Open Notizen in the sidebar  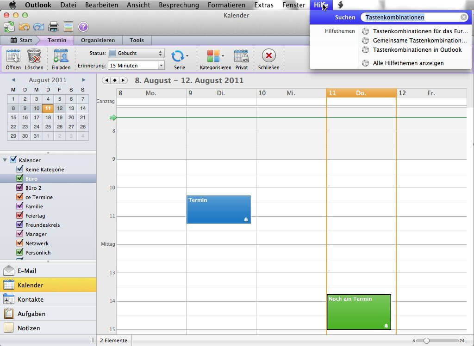pos(48,328)
